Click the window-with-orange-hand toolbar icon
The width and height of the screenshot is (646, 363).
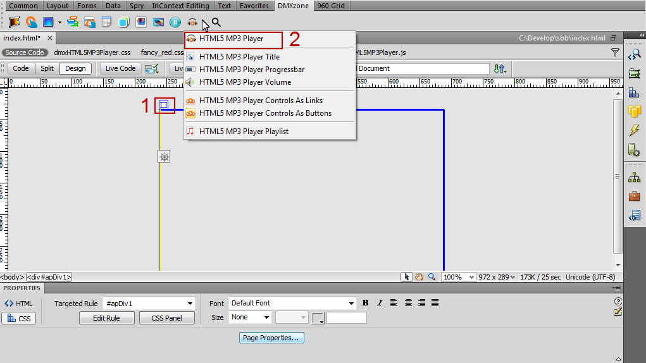(x=90, y=22)
